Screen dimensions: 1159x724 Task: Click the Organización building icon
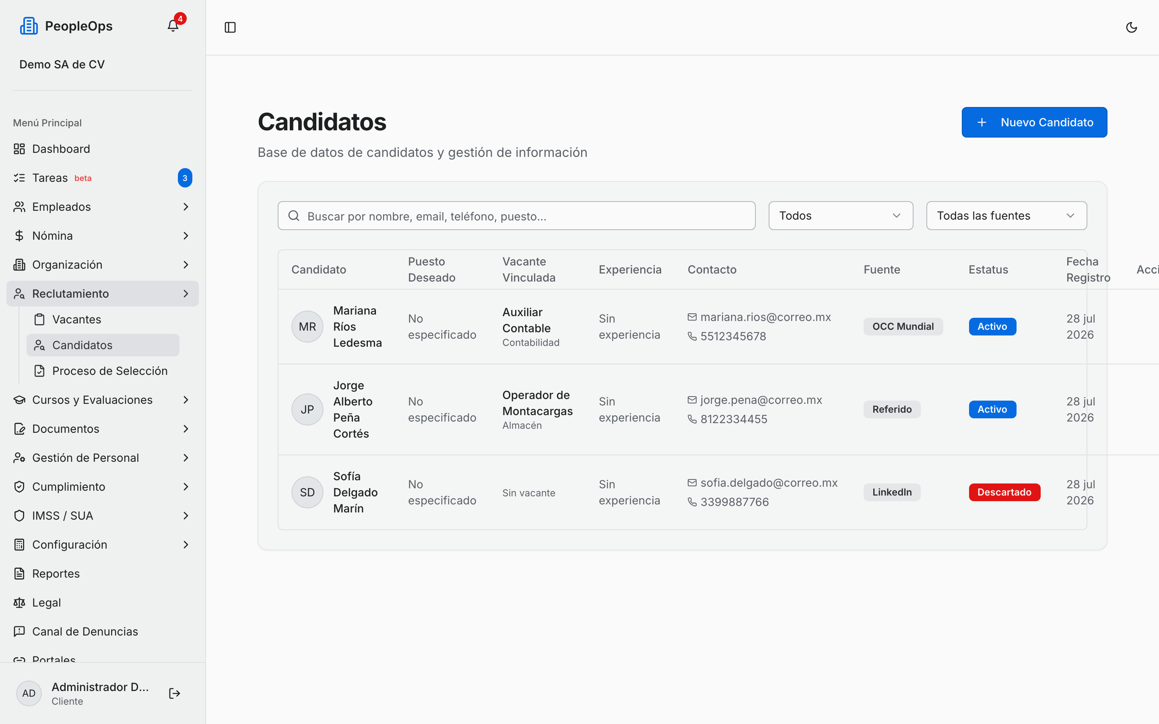point(19,265)
